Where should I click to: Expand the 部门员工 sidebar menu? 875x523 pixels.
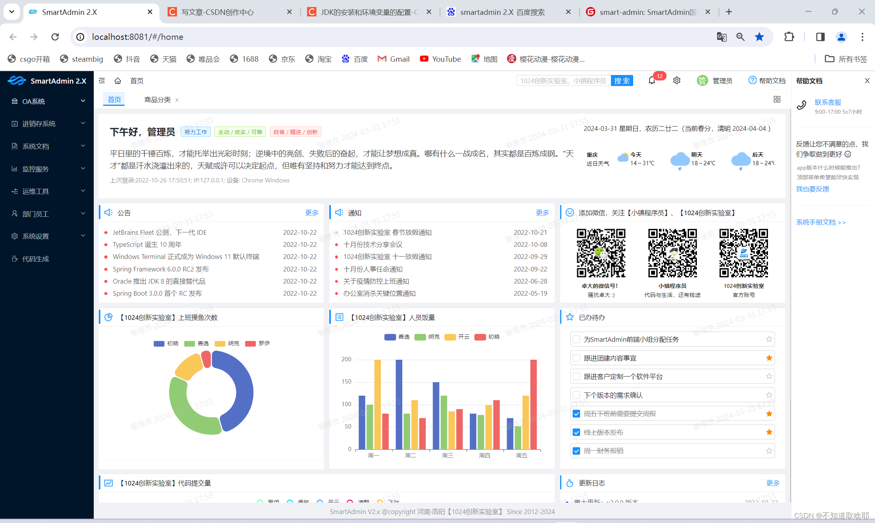(x=47, y=214)
